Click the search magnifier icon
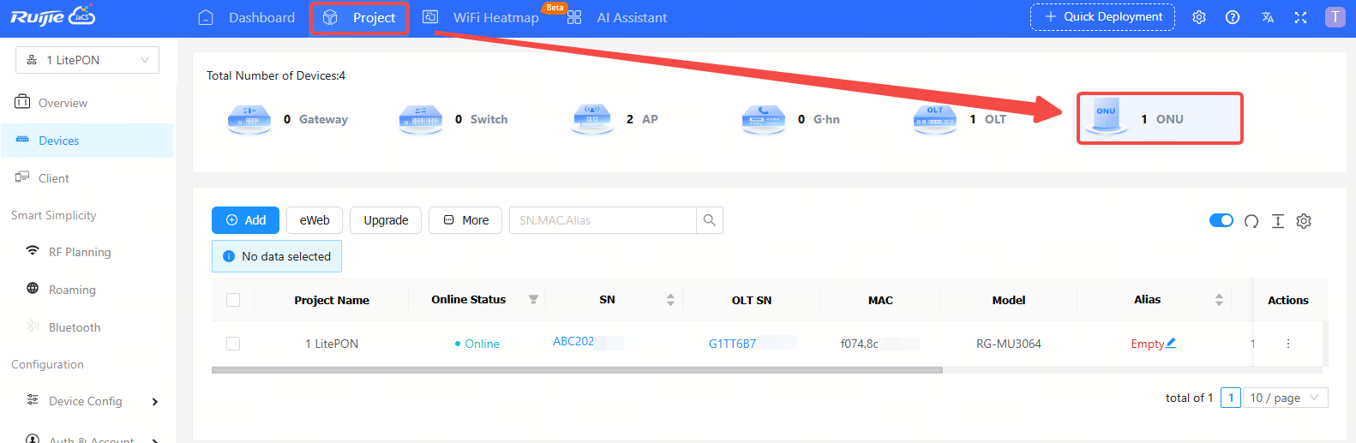 pyautogui.click(x=710, y=220)
